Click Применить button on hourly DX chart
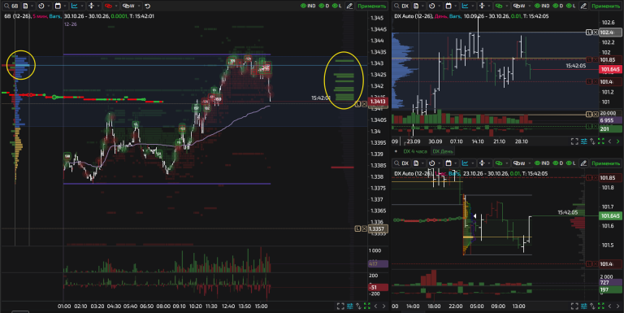The width and height of the screenshot is (624, 313). tap(605, 163)
